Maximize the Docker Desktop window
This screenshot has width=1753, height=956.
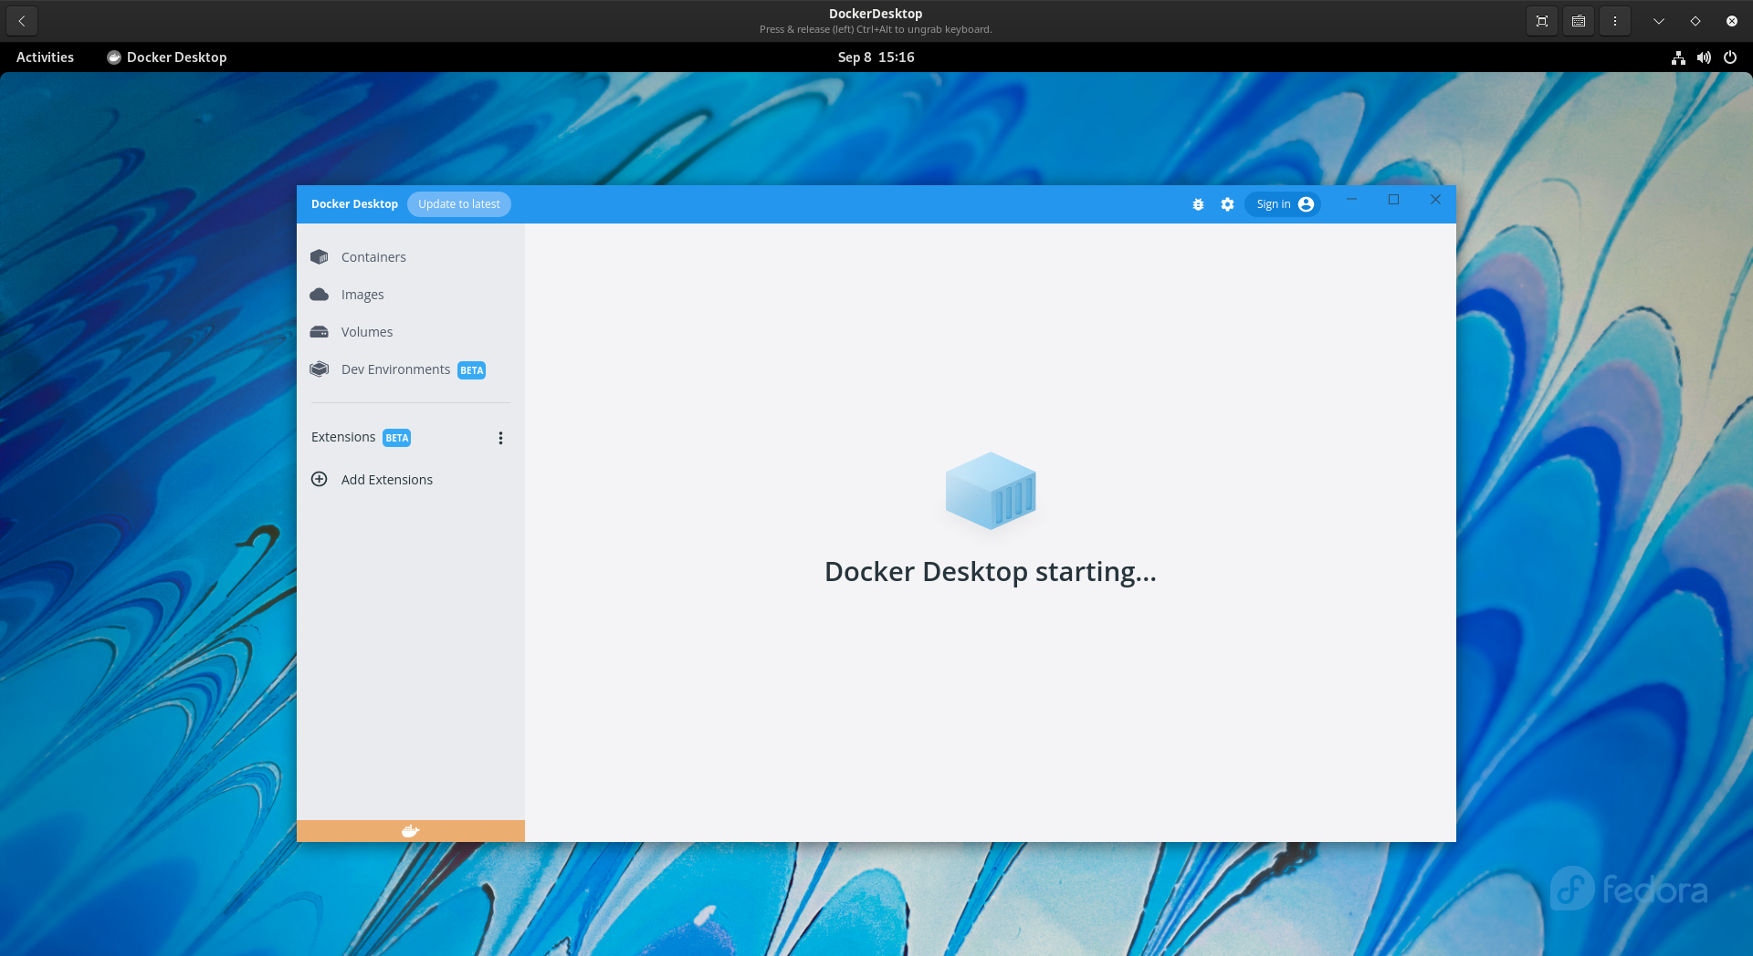(x=1393, y=199)
